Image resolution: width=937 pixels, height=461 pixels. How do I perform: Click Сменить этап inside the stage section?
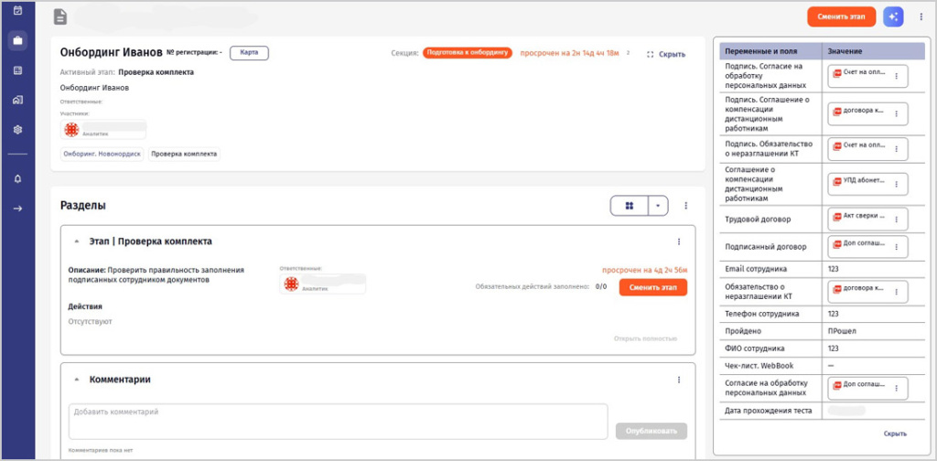[x=653, y=287]
